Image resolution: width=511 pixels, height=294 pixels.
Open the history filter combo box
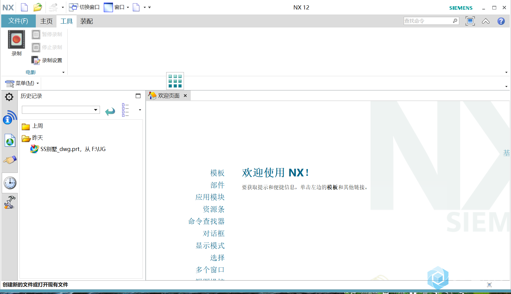coord(61,110)
